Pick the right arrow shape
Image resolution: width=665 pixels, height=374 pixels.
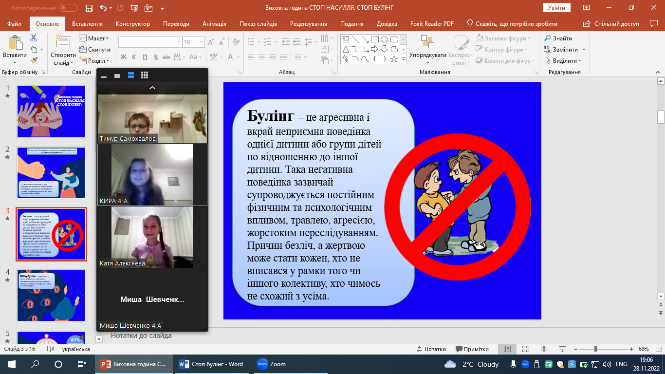[374, 49]
